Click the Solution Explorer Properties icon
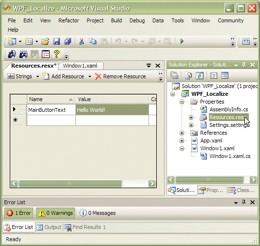The height and width of the screenshot is (246, 260). point(174,75)
